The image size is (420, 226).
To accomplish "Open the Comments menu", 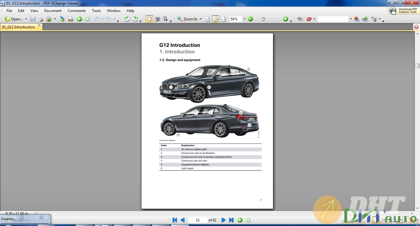I will 77,10.
